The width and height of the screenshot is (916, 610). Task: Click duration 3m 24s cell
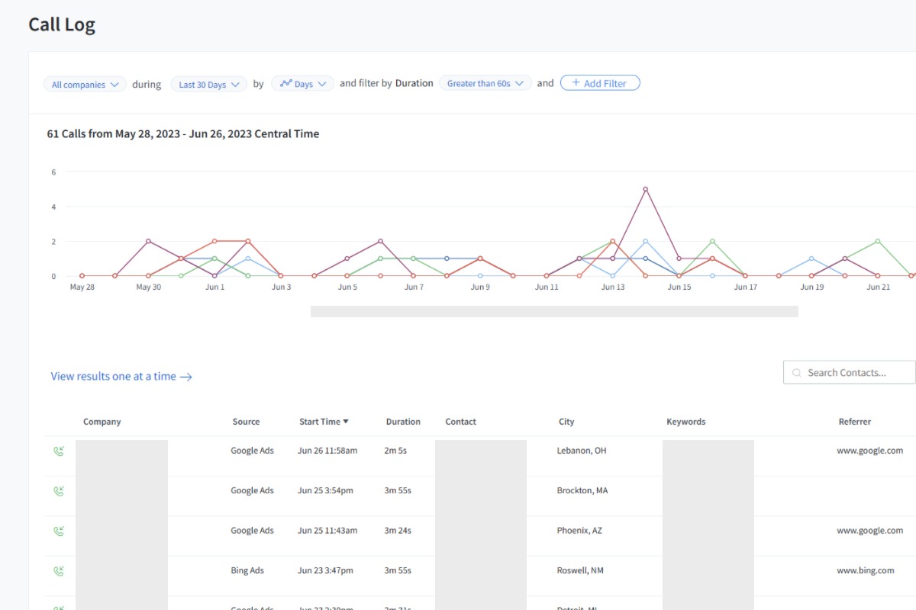398,531
